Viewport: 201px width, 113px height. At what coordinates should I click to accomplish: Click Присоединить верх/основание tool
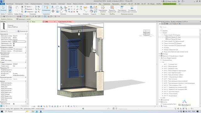122,9
